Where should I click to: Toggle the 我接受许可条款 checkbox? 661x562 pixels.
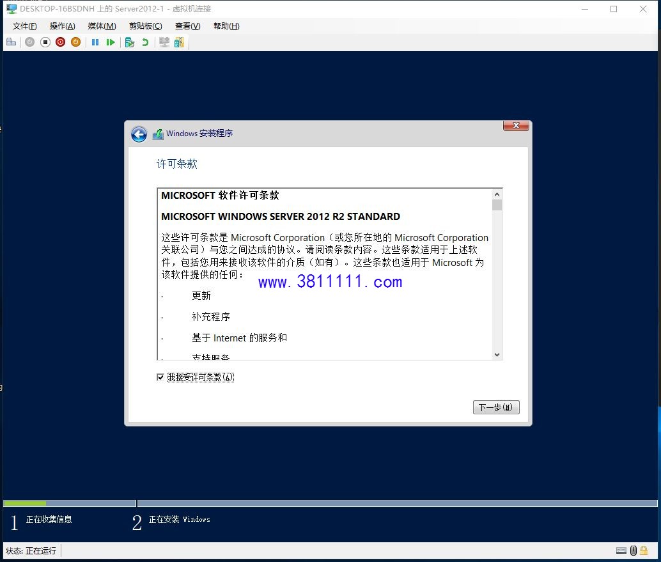click(x=160, y=377)
